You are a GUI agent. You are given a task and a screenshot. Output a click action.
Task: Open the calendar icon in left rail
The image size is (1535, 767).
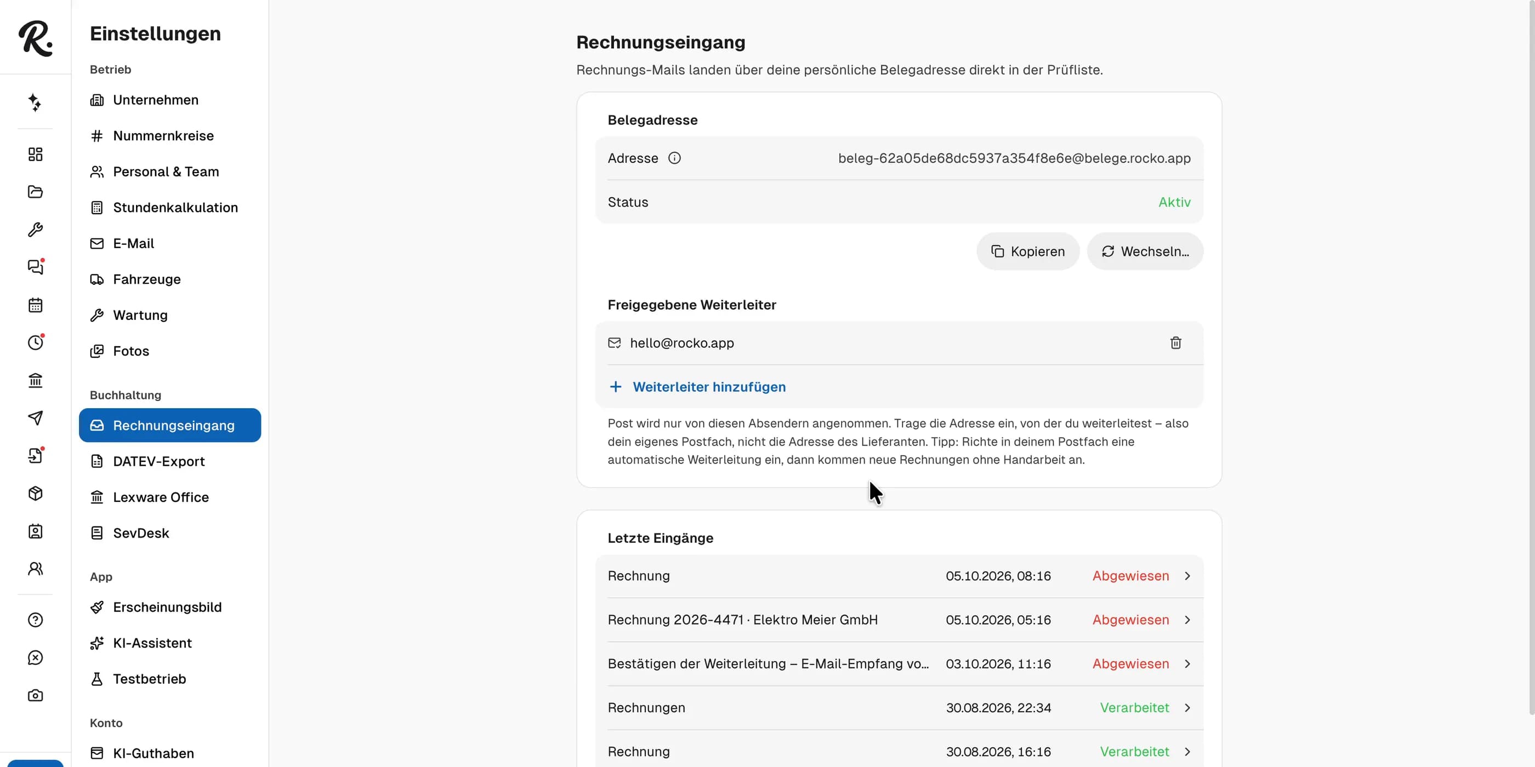tap(35, 305)
